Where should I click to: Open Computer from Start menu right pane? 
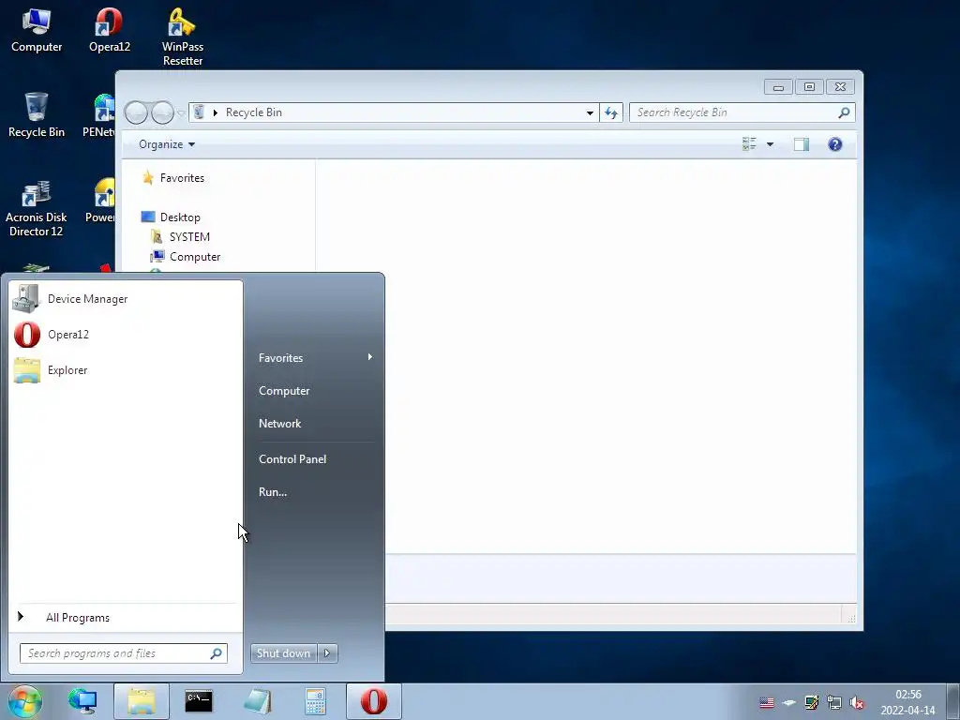[x=284, y=391]
